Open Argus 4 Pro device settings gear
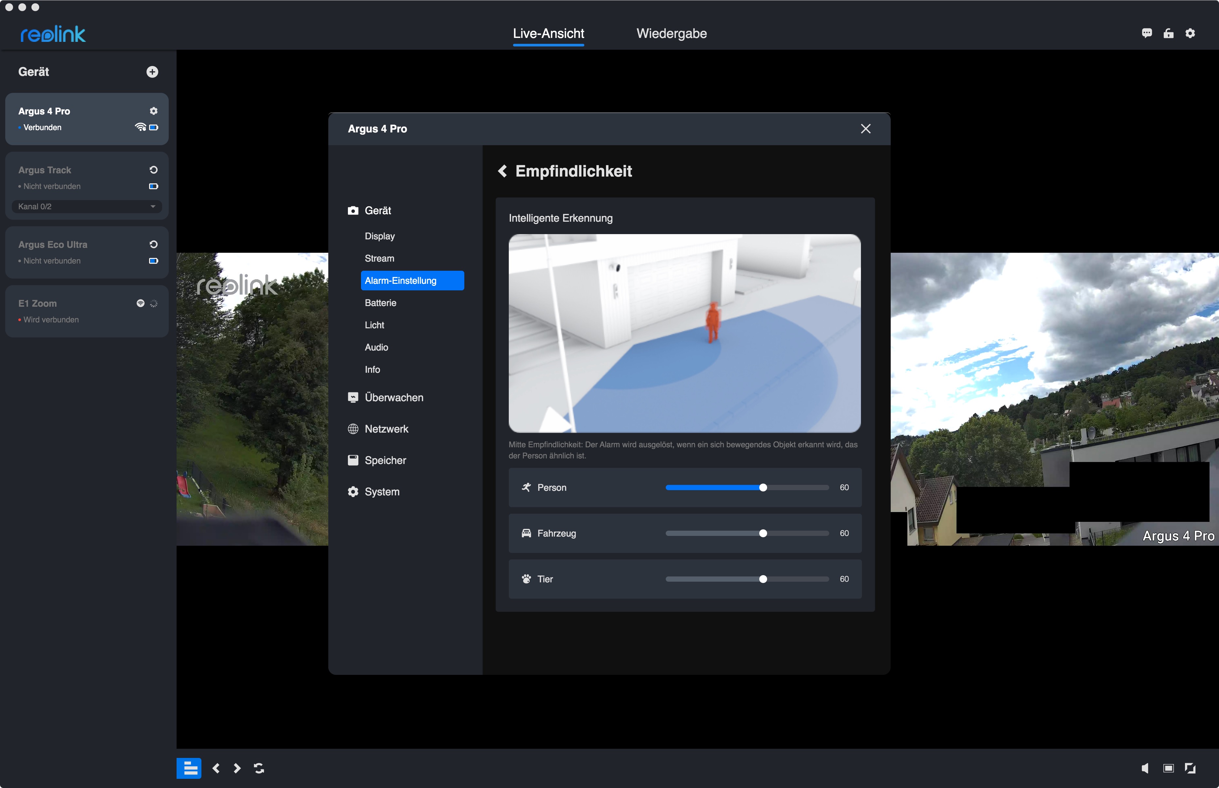Image resolution: width=1219 pixels, height=788 pixels. (x=154, y=111)
